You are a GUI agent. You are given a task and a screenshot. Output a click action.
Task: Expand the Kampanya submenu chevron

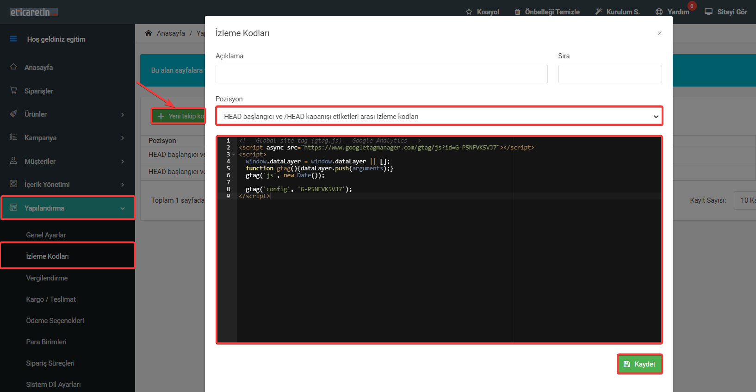tap(123, 138)
